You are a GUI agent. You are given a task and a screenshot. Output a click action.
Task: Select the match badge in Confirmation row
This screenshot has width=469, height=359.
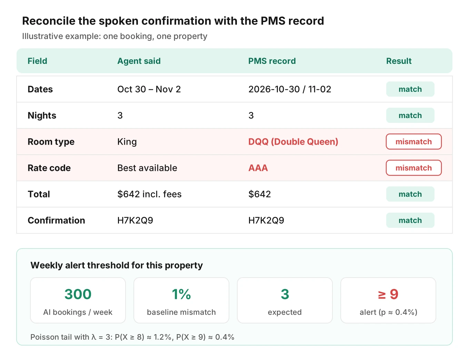click(x=410, y=220)
